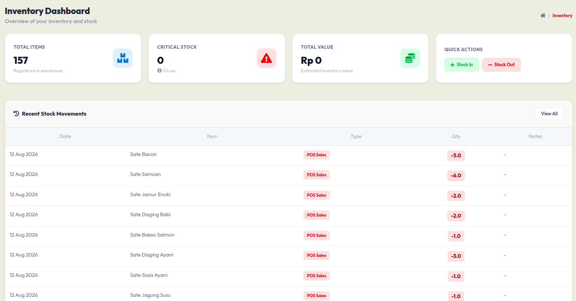Click the home icon in breadcrumb
Screen dimensions: 576x301
coord(543,15)
